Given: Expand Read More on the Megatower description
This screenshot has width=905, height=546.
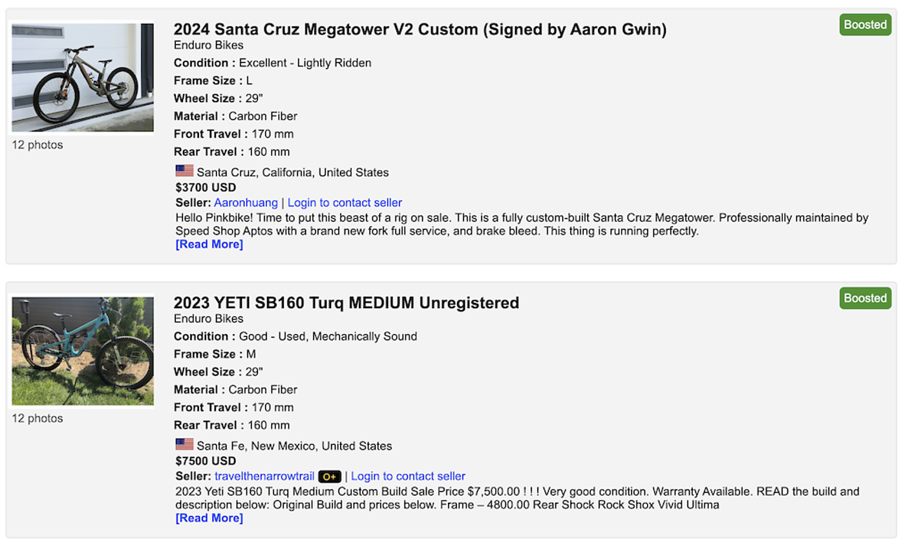Looking at the screenshot, I should click(x=209, y=244).
